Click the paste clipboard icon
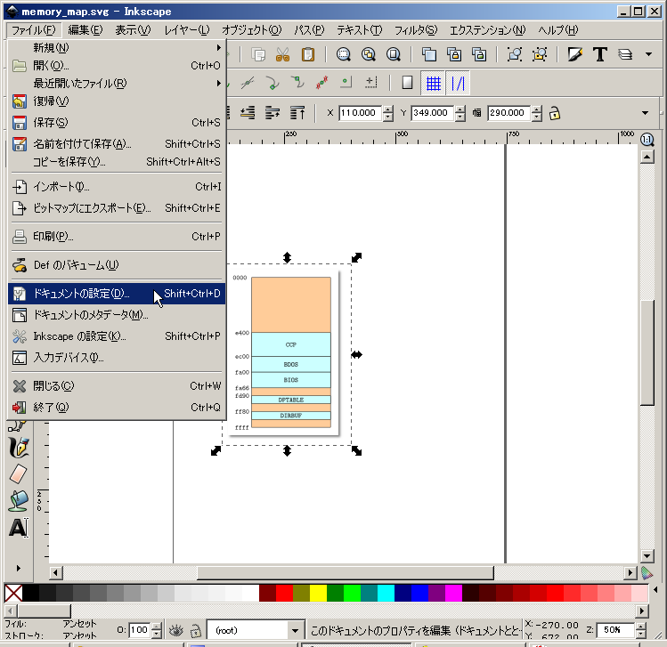This screenshot has width=667, height=647. pos(308,54)
